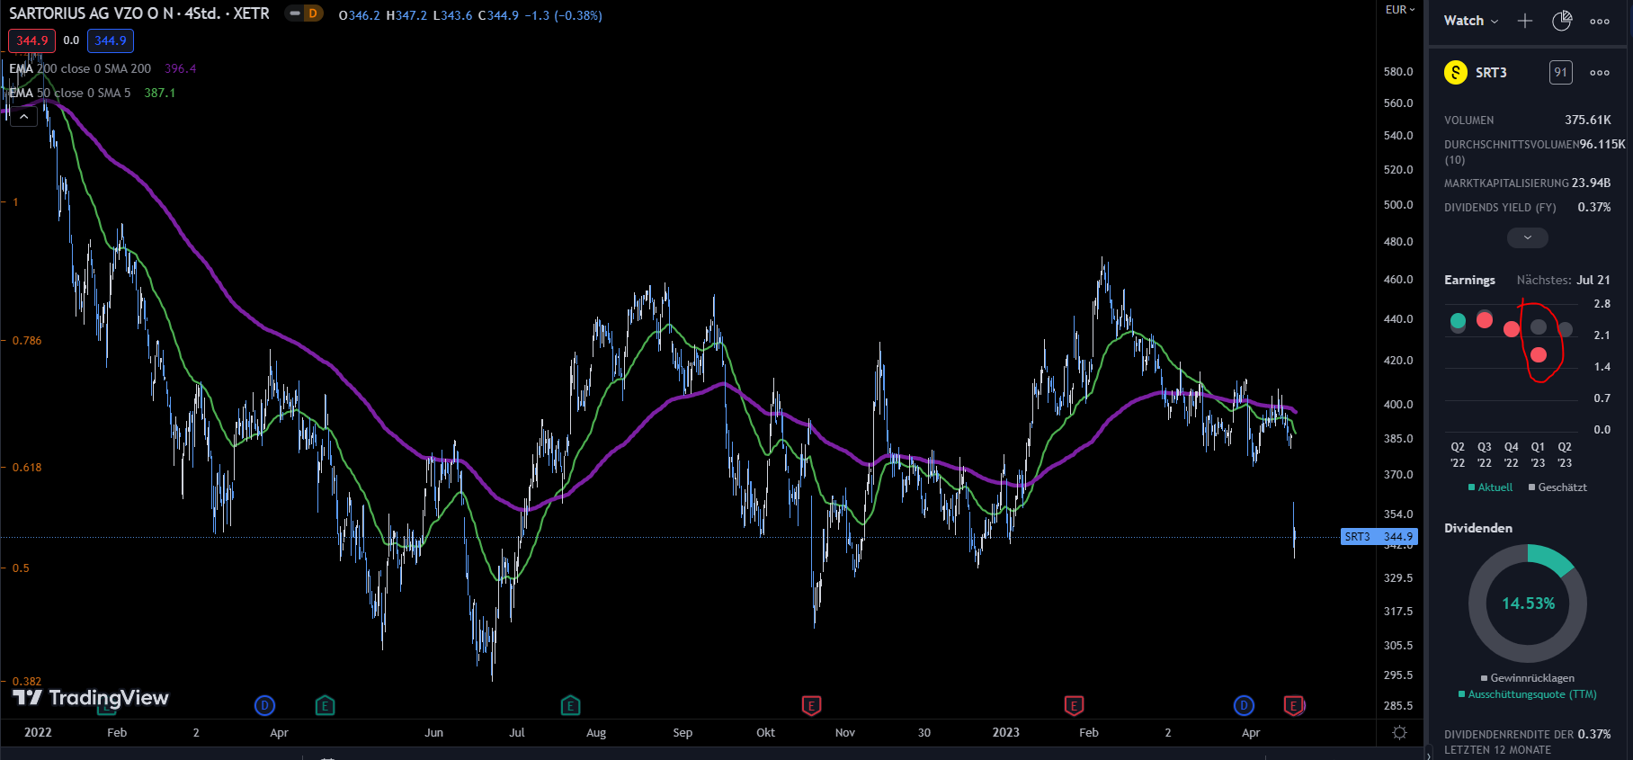The width and height of the screenshot is (1633, 760).
Task: Click the Q2 '22 green earnings dot
Action: (x=1458, y=321)
